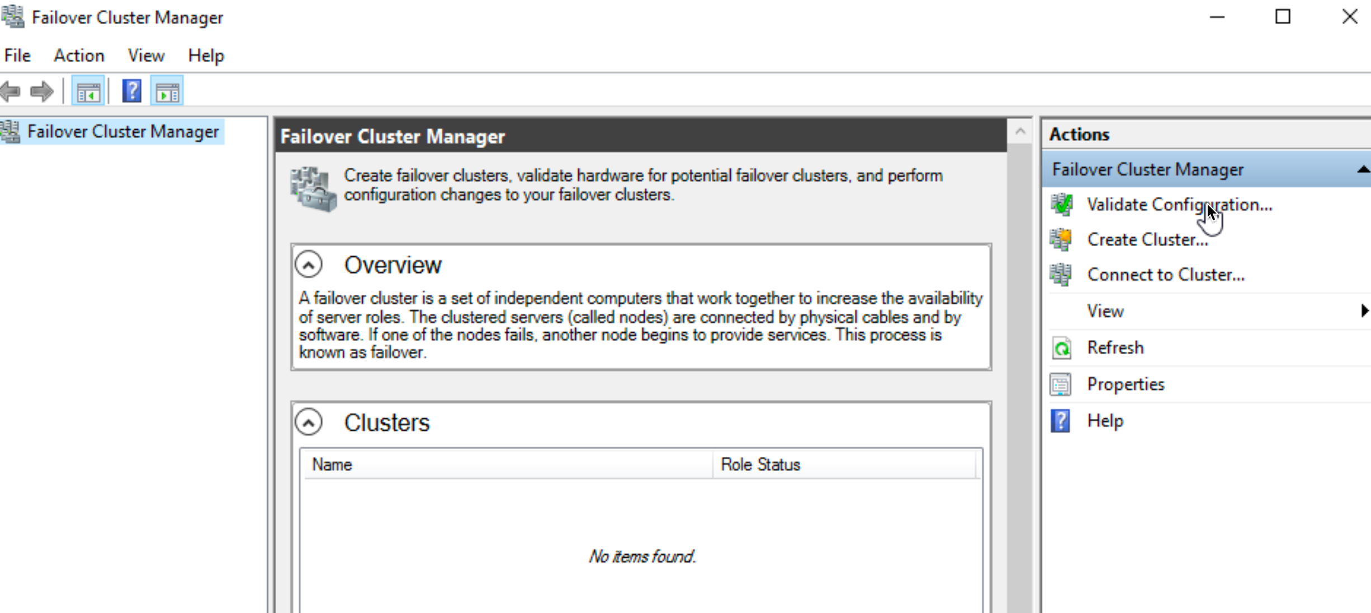Open the File menu
1371x613 pixels.
pos(17,55)
